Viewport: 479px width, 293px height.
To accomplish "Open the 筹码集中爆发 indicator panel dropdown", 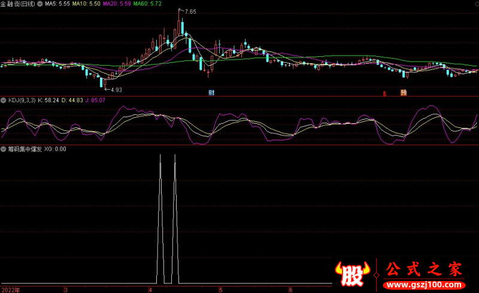I will [4, 149].
